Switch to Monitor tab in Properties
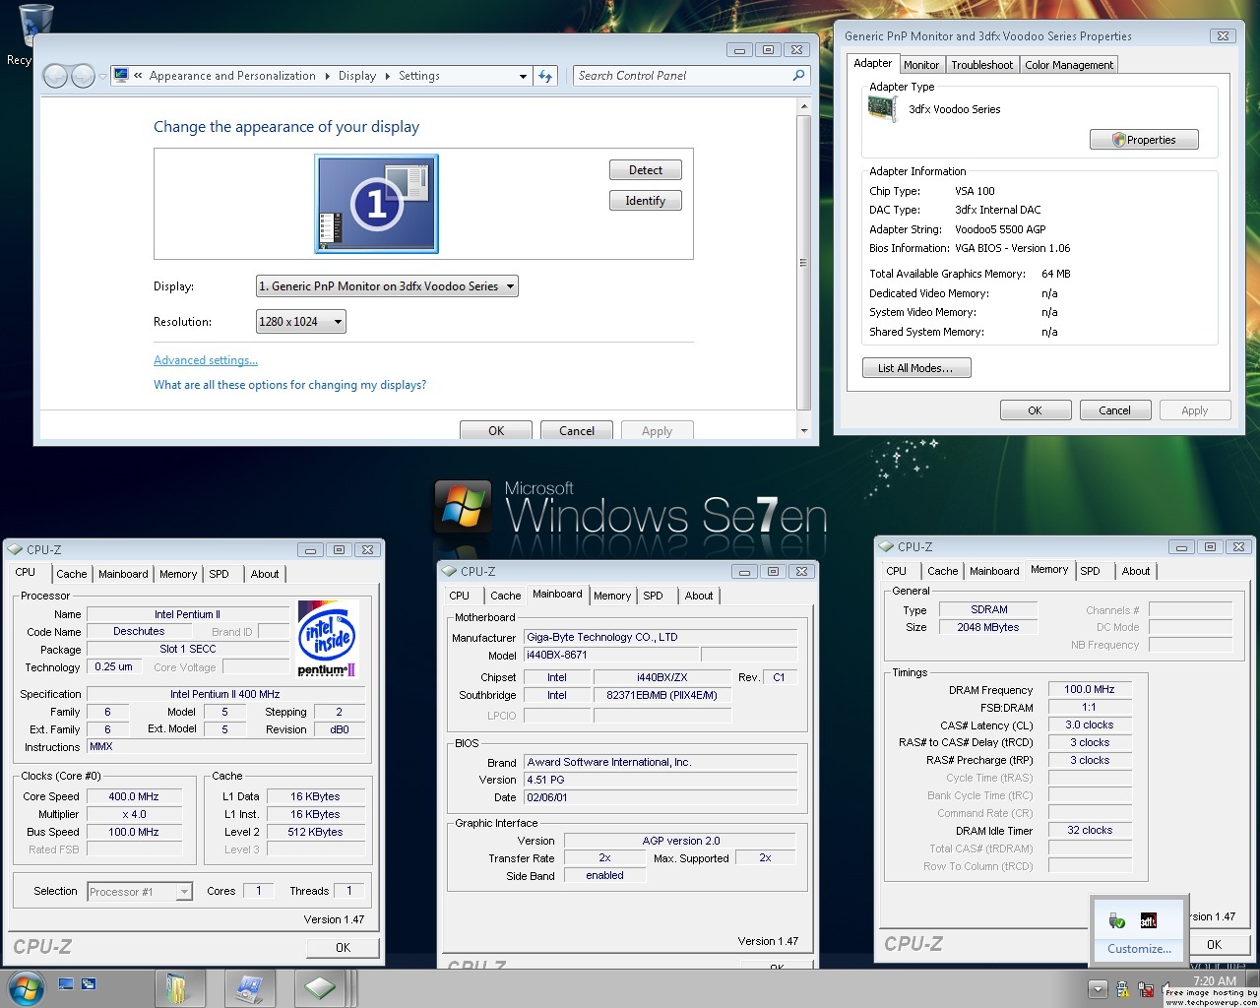Screen dimensions: 1260x1008 click(x=921, y=65)
